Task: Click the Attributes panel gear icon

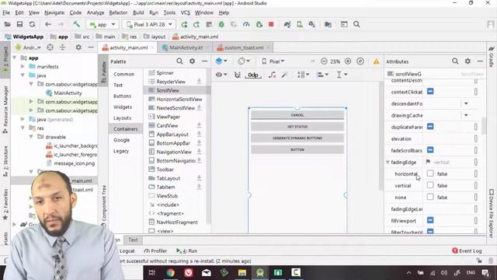Action: point(467,61)
